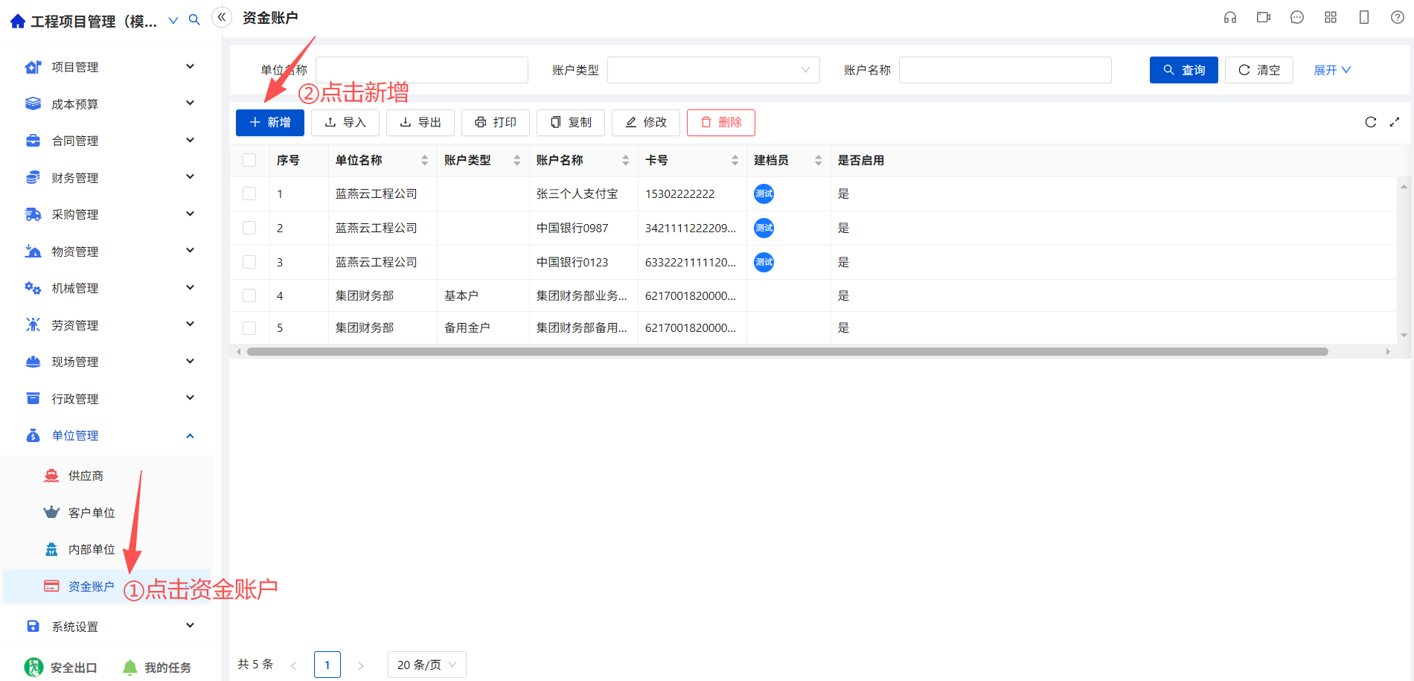This screenshot has height=681, width=1414.
Task: Click the 复制 copy button
Action: [x=571, y=122]
